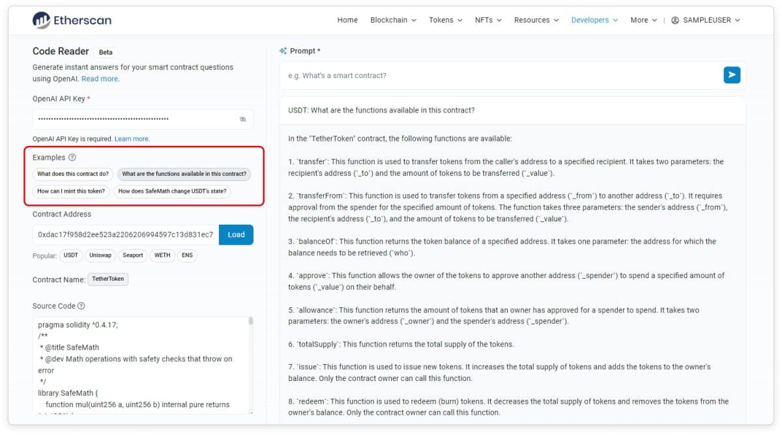Image resolution: width=782 pixels, height=435 pixels.
Task: Click the Learn more link
Action: click(132, 139)
